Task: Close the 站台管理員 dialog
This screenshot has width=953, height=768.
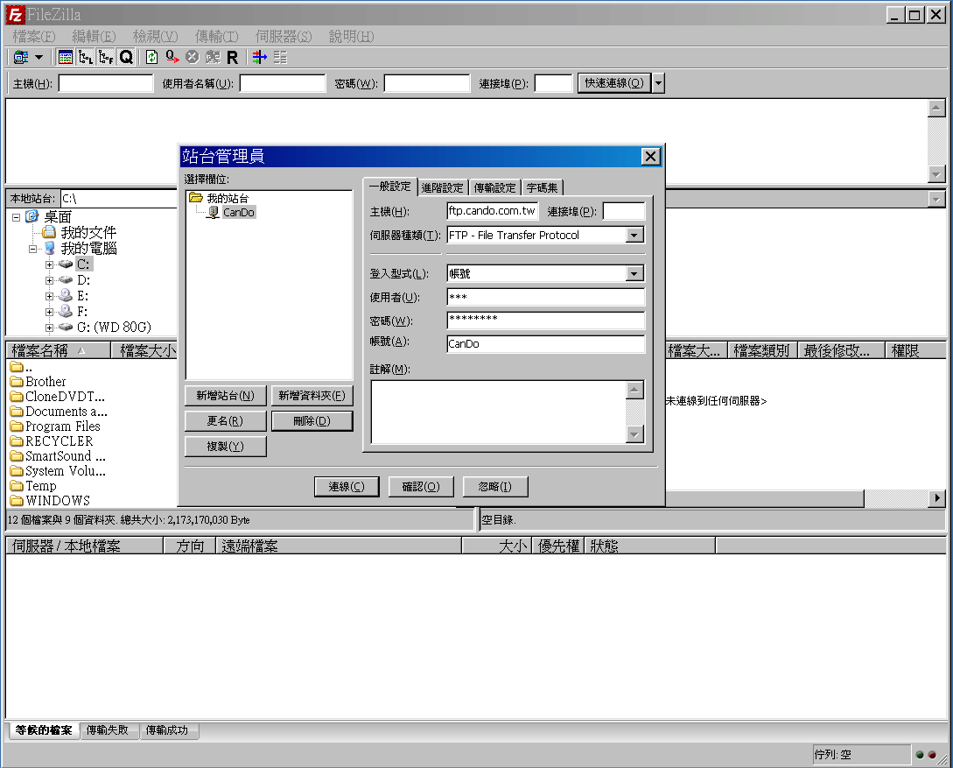Action: click(x=650, y=157)
